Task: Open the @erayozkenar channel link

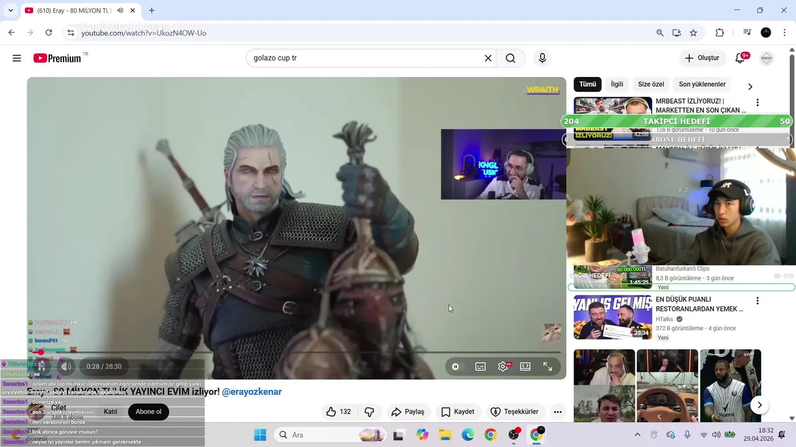Action: (x=252, y=392)
